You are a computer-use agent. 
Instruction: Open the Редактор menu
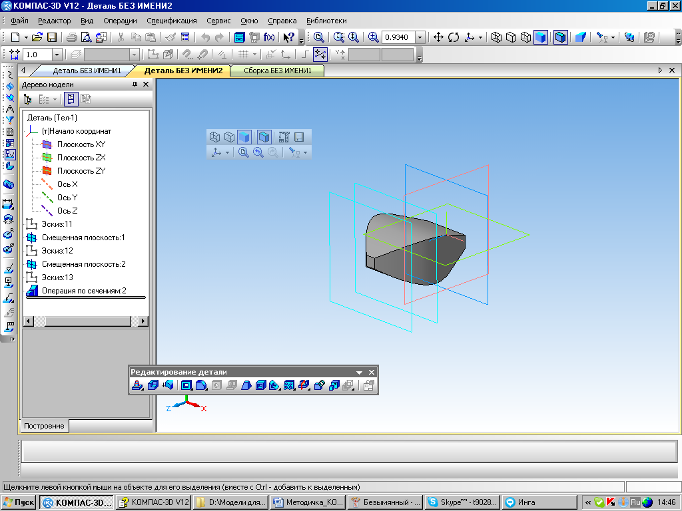click(54, 21)
